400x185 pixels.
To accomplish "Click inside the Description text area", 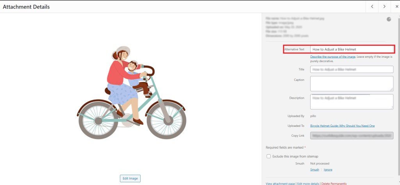I will (x=352, y=101).
